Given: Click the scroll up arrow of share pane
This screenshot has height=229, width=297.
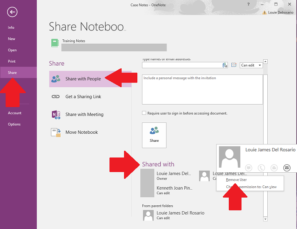Looking at the screenshot, I should pos(265,62).
